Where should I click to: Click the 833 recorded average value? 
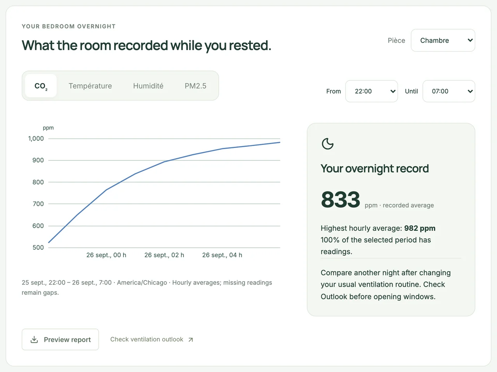click(x=341, y=200)
